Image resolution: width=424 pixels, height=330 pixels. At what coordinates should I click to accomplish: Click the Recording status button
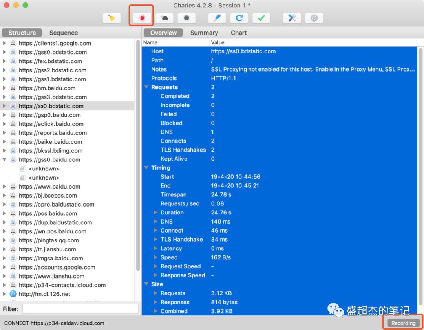(403, 323)
